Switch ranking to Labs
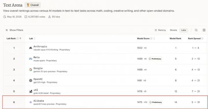The image size is (208, 109). pos(184,30)
